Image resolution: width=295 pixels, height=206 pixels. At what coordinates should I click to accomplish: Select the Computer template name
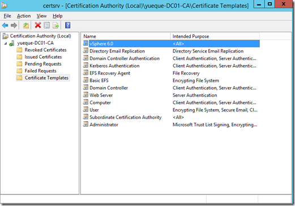point(100,102)
